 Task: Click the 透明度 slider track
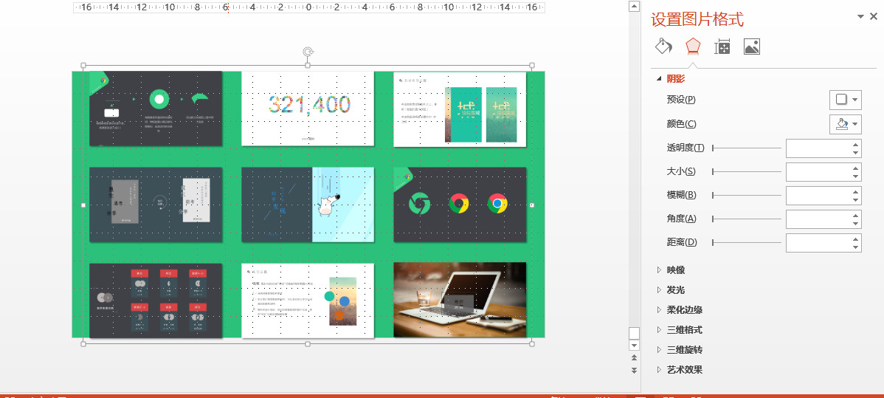(745, 148)
